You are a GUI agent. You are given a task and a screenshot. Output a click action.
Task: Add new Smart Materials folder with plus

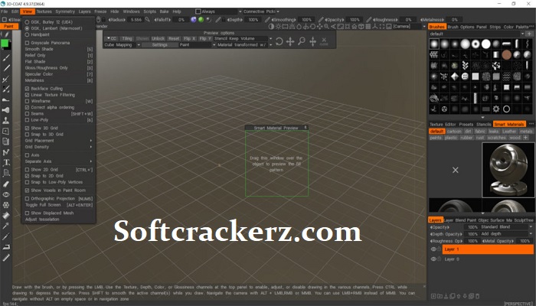(526, 138)
